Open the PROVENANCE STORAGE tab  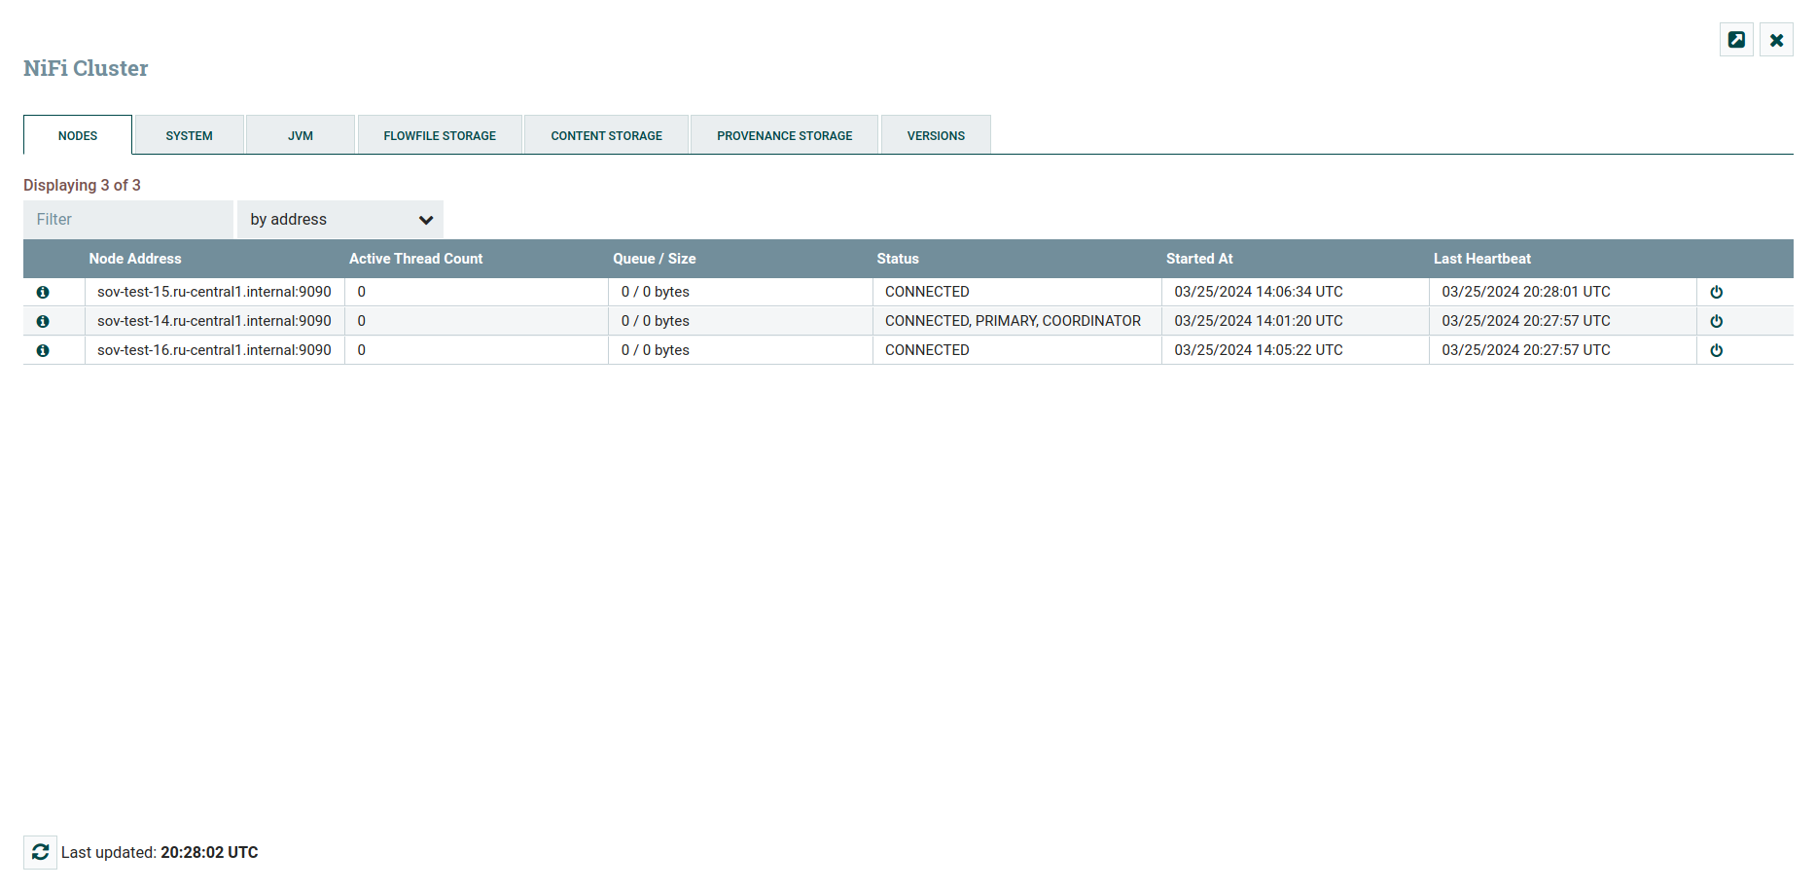tap(785, 135)
